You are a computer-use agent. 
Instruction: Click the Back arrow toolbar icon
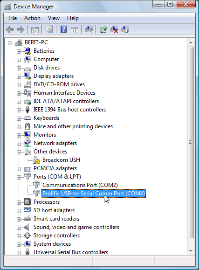click(x=10, y=30)
